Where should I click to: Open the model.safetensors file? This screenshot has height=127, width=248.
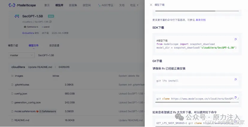(x=25, y=111)
